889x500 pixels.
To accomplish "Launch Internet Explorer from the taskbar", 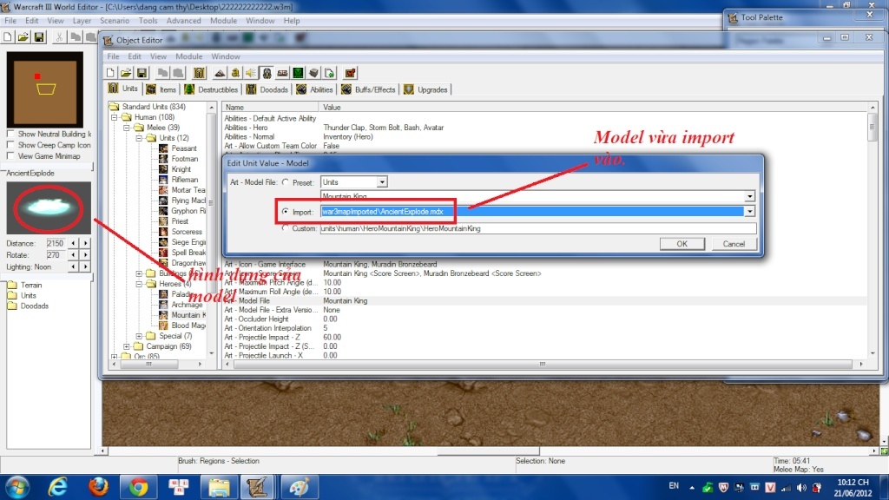I will [58, 487].
